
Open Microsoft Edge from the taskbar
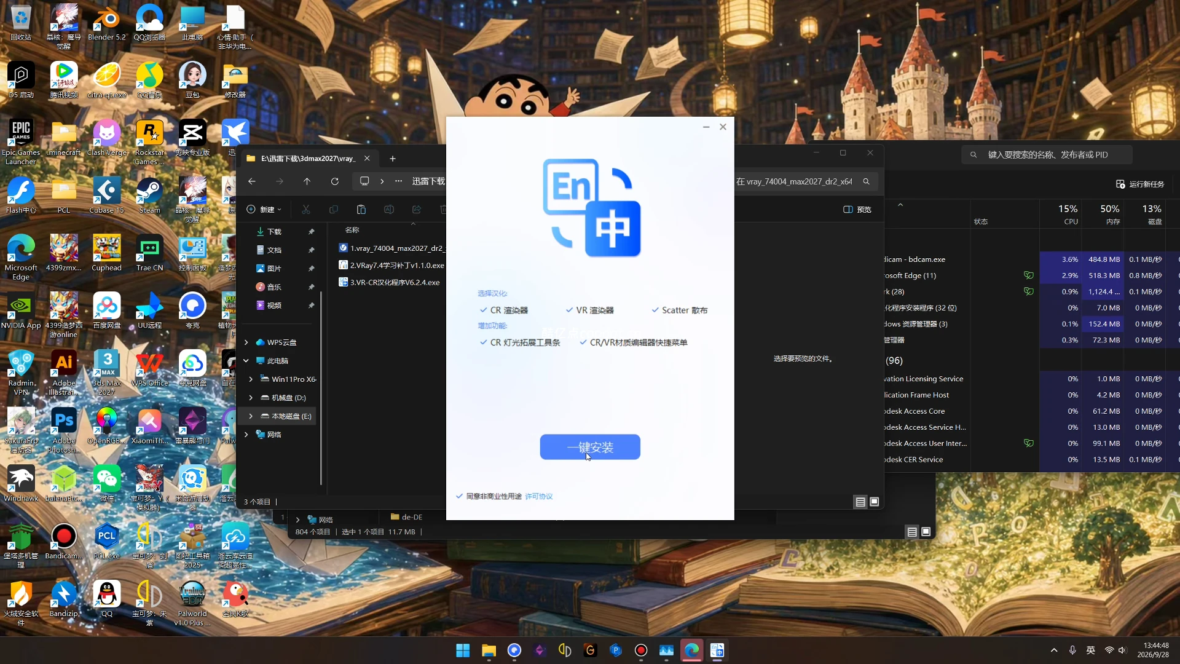(x=692, y=650)
